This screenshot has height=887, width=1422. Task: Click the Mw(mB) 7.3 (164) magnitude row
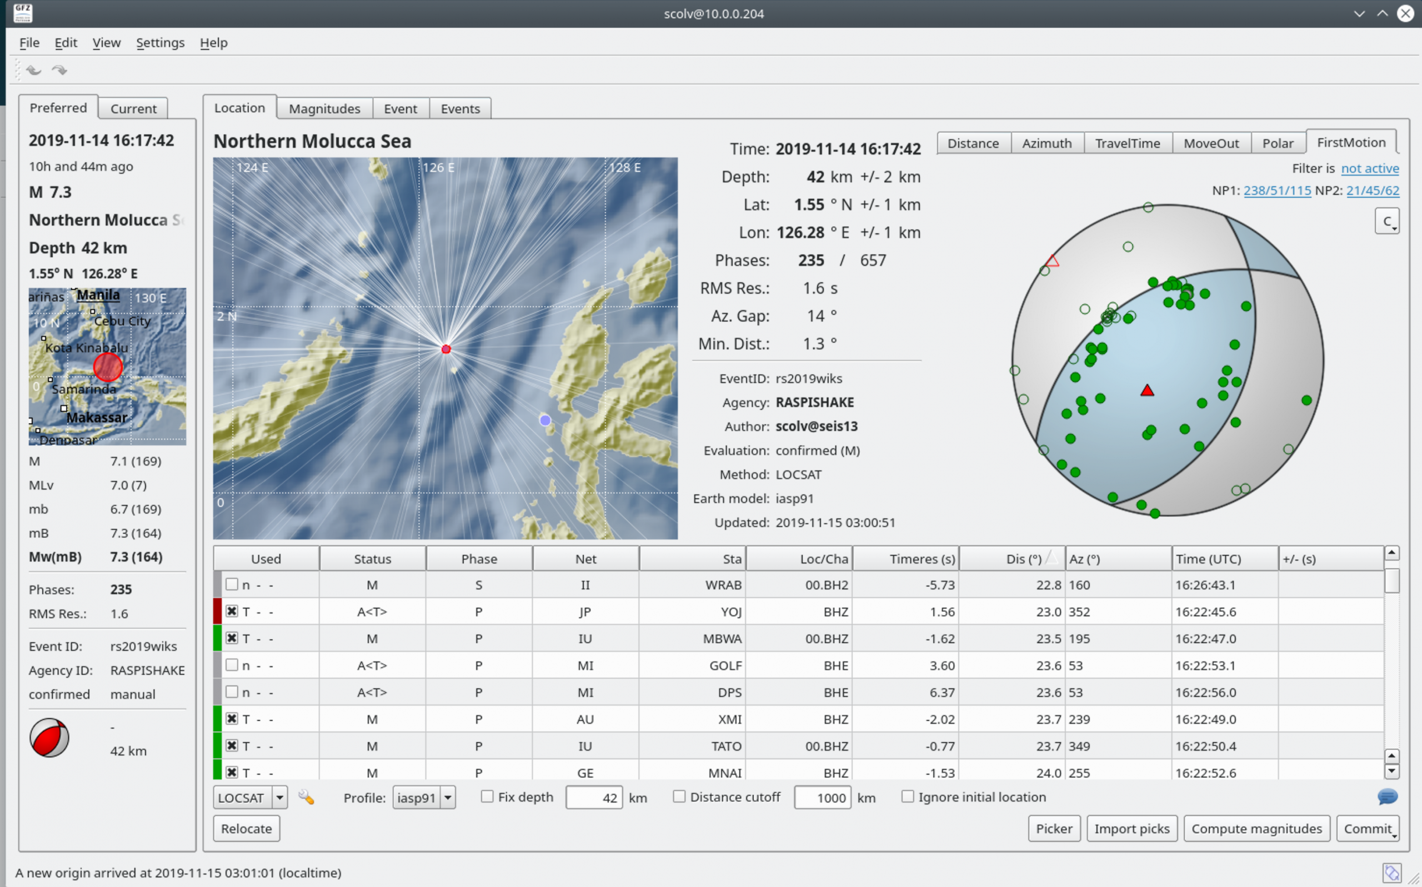(x=96, y=557)
